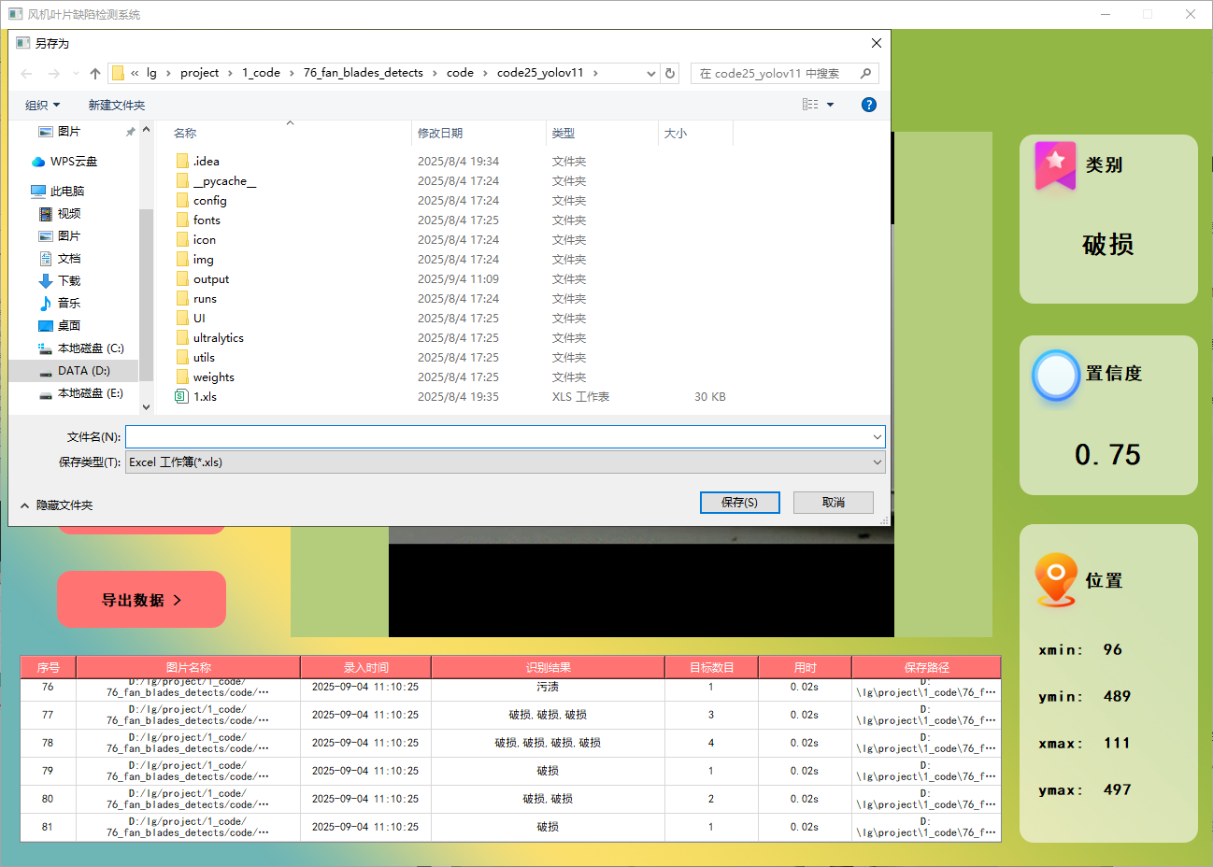Click 目标数目 cell in row 80
This screenshot has height=867, width=1213.
point(711,800)
